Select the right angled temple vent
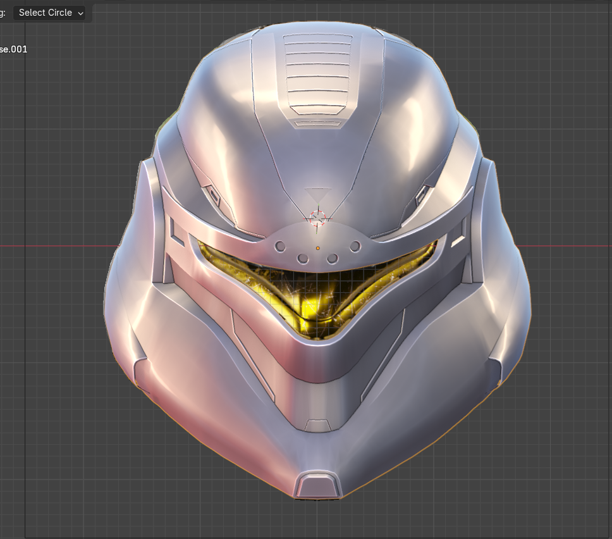The height and width of the screenshot is (539, 612). pyautogui.click(x=422, y=195)
